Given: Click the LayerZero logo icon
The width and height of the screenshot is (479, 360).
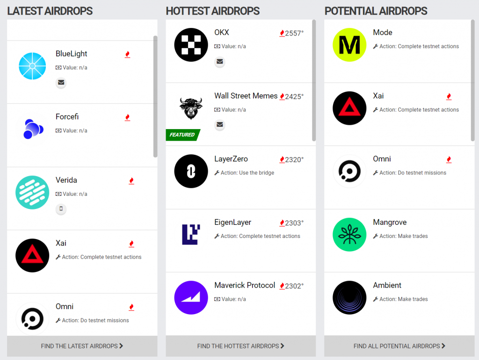Looking at the screenshot, I should pos(191,171).
